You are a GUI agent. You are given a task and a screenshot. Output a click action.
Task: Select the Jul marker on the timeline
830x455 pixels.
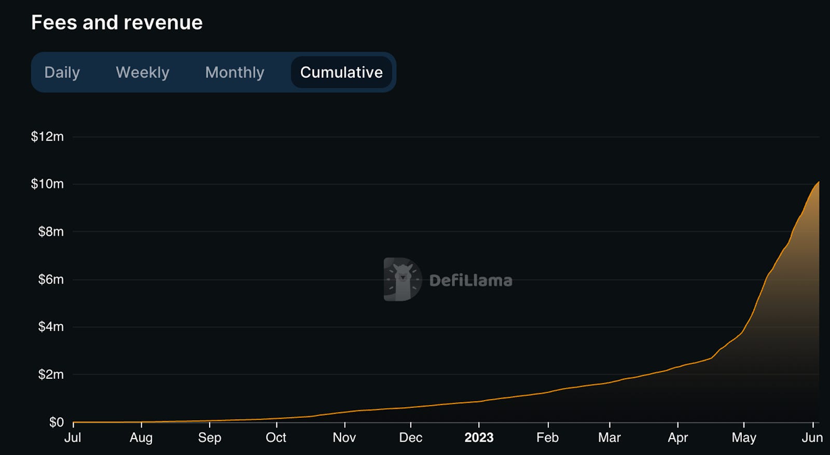click(73, 437)
